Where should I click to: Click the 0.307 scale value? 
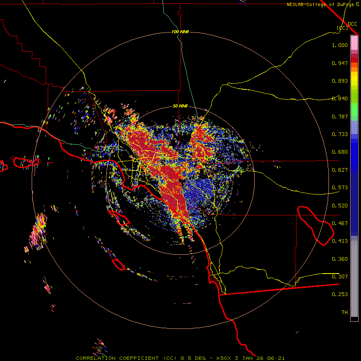pyautogui.click(x=340, y=277)
